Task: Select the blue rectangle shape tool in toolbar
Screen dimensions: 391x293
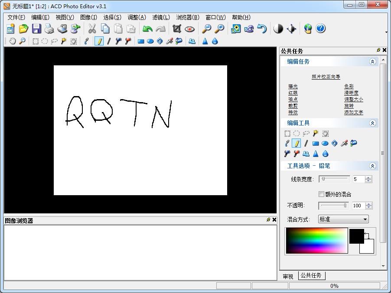Action: pos(140,41)
